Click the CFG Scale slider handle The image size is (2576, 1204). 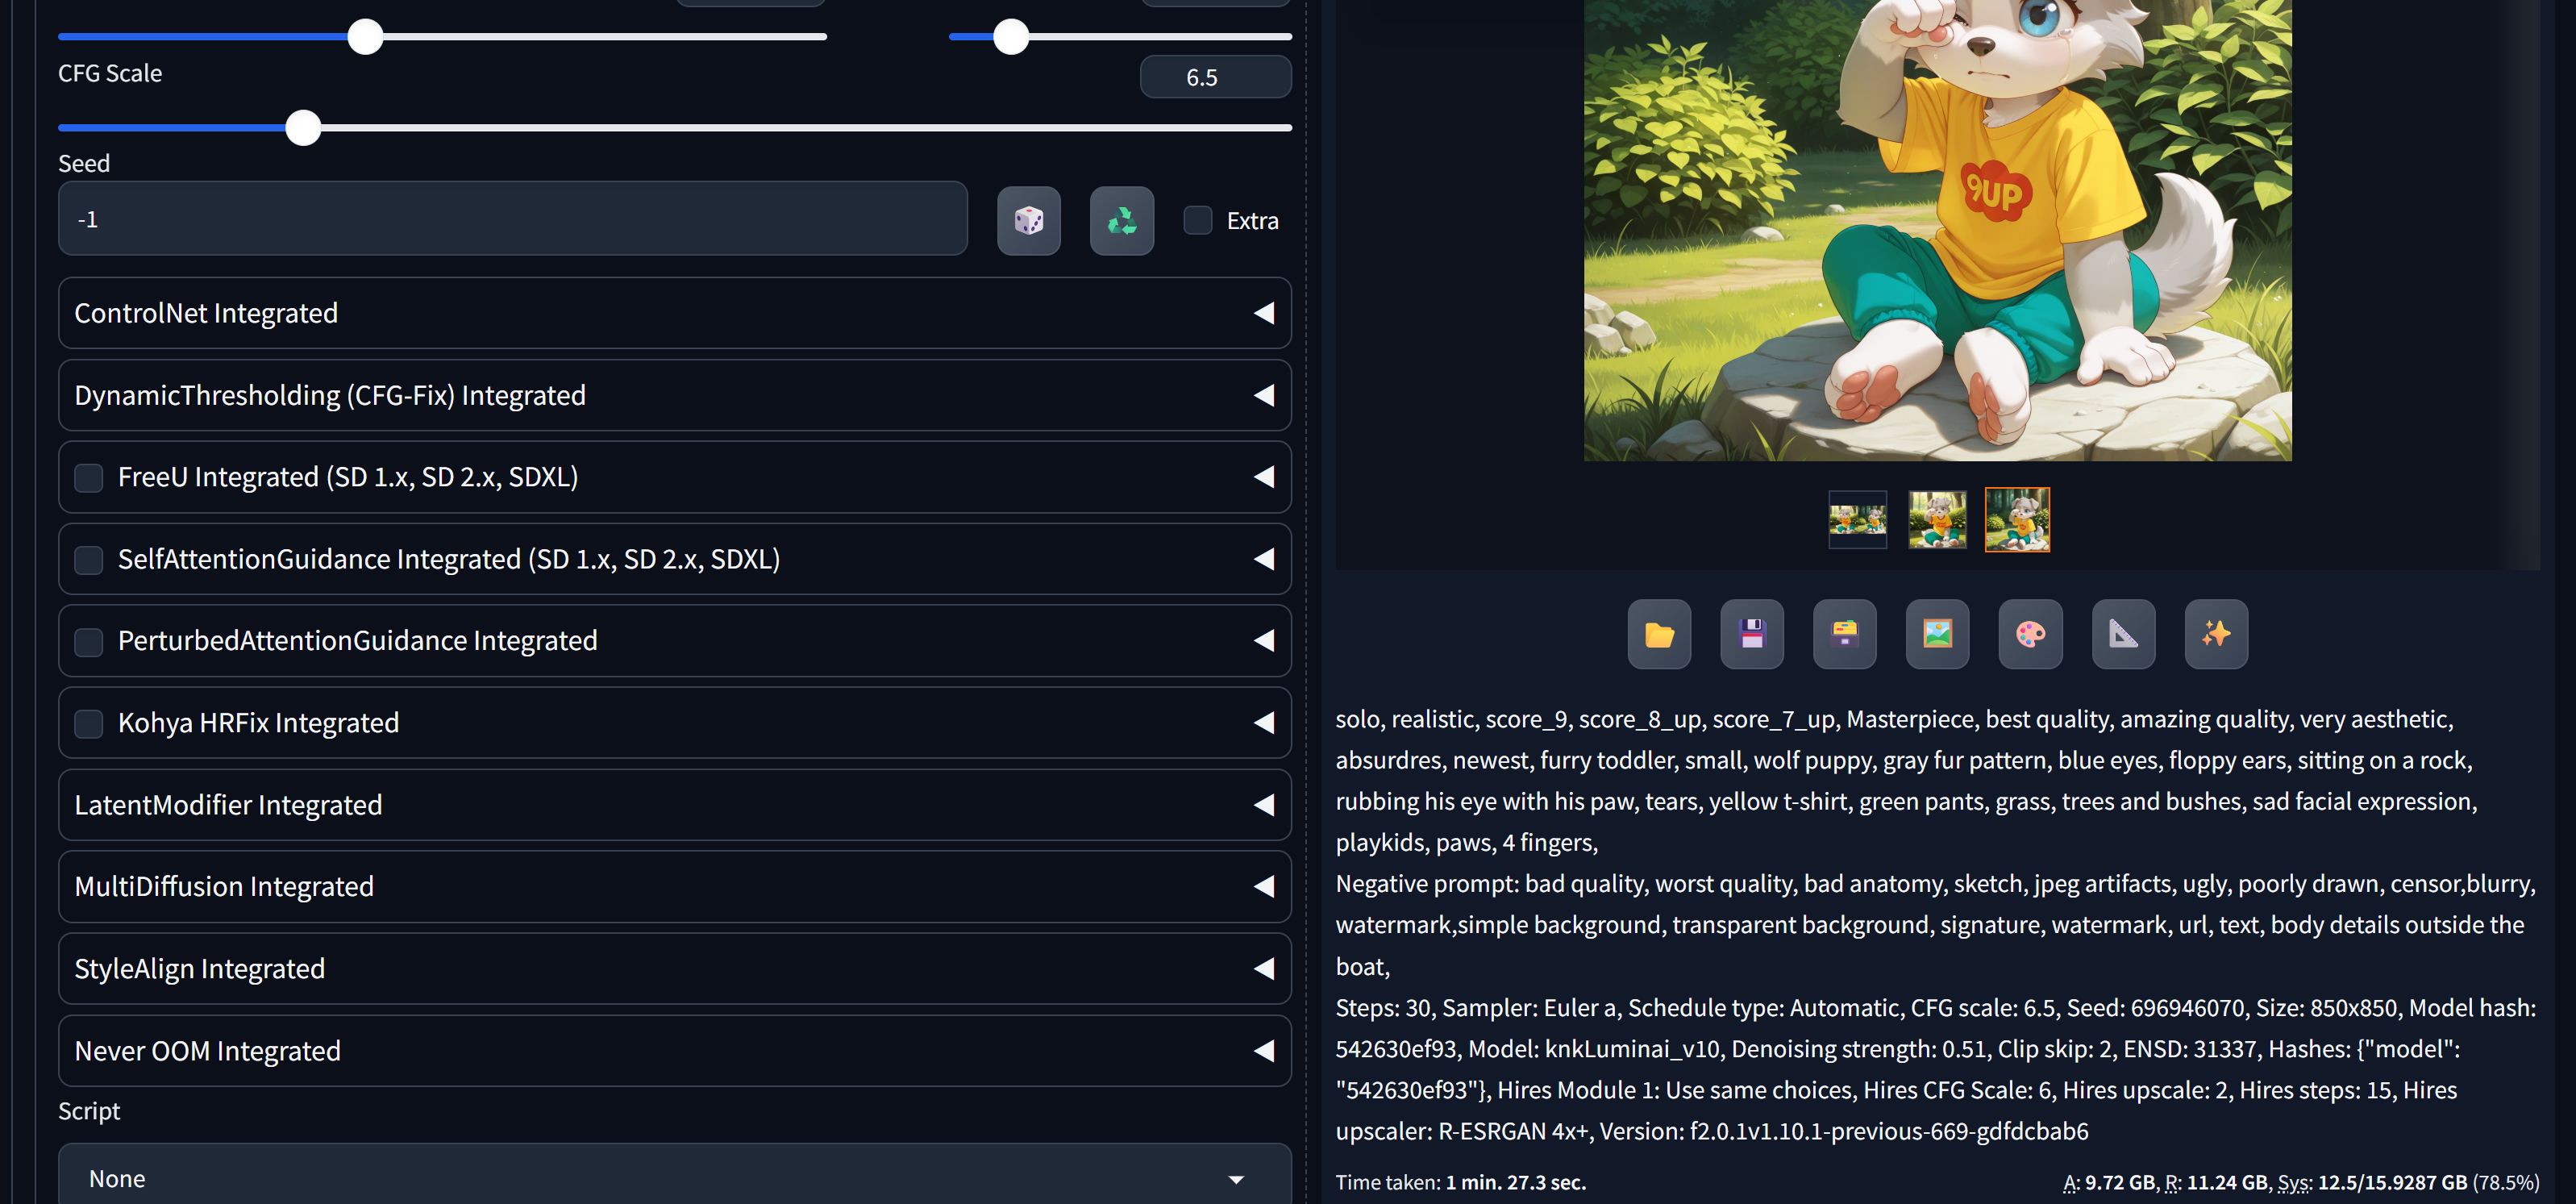[x=303, y=128]
